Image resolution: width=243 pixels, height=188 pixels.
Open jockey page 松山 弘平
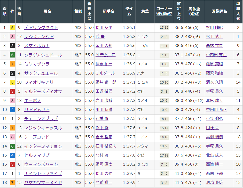tap(104, 28)
